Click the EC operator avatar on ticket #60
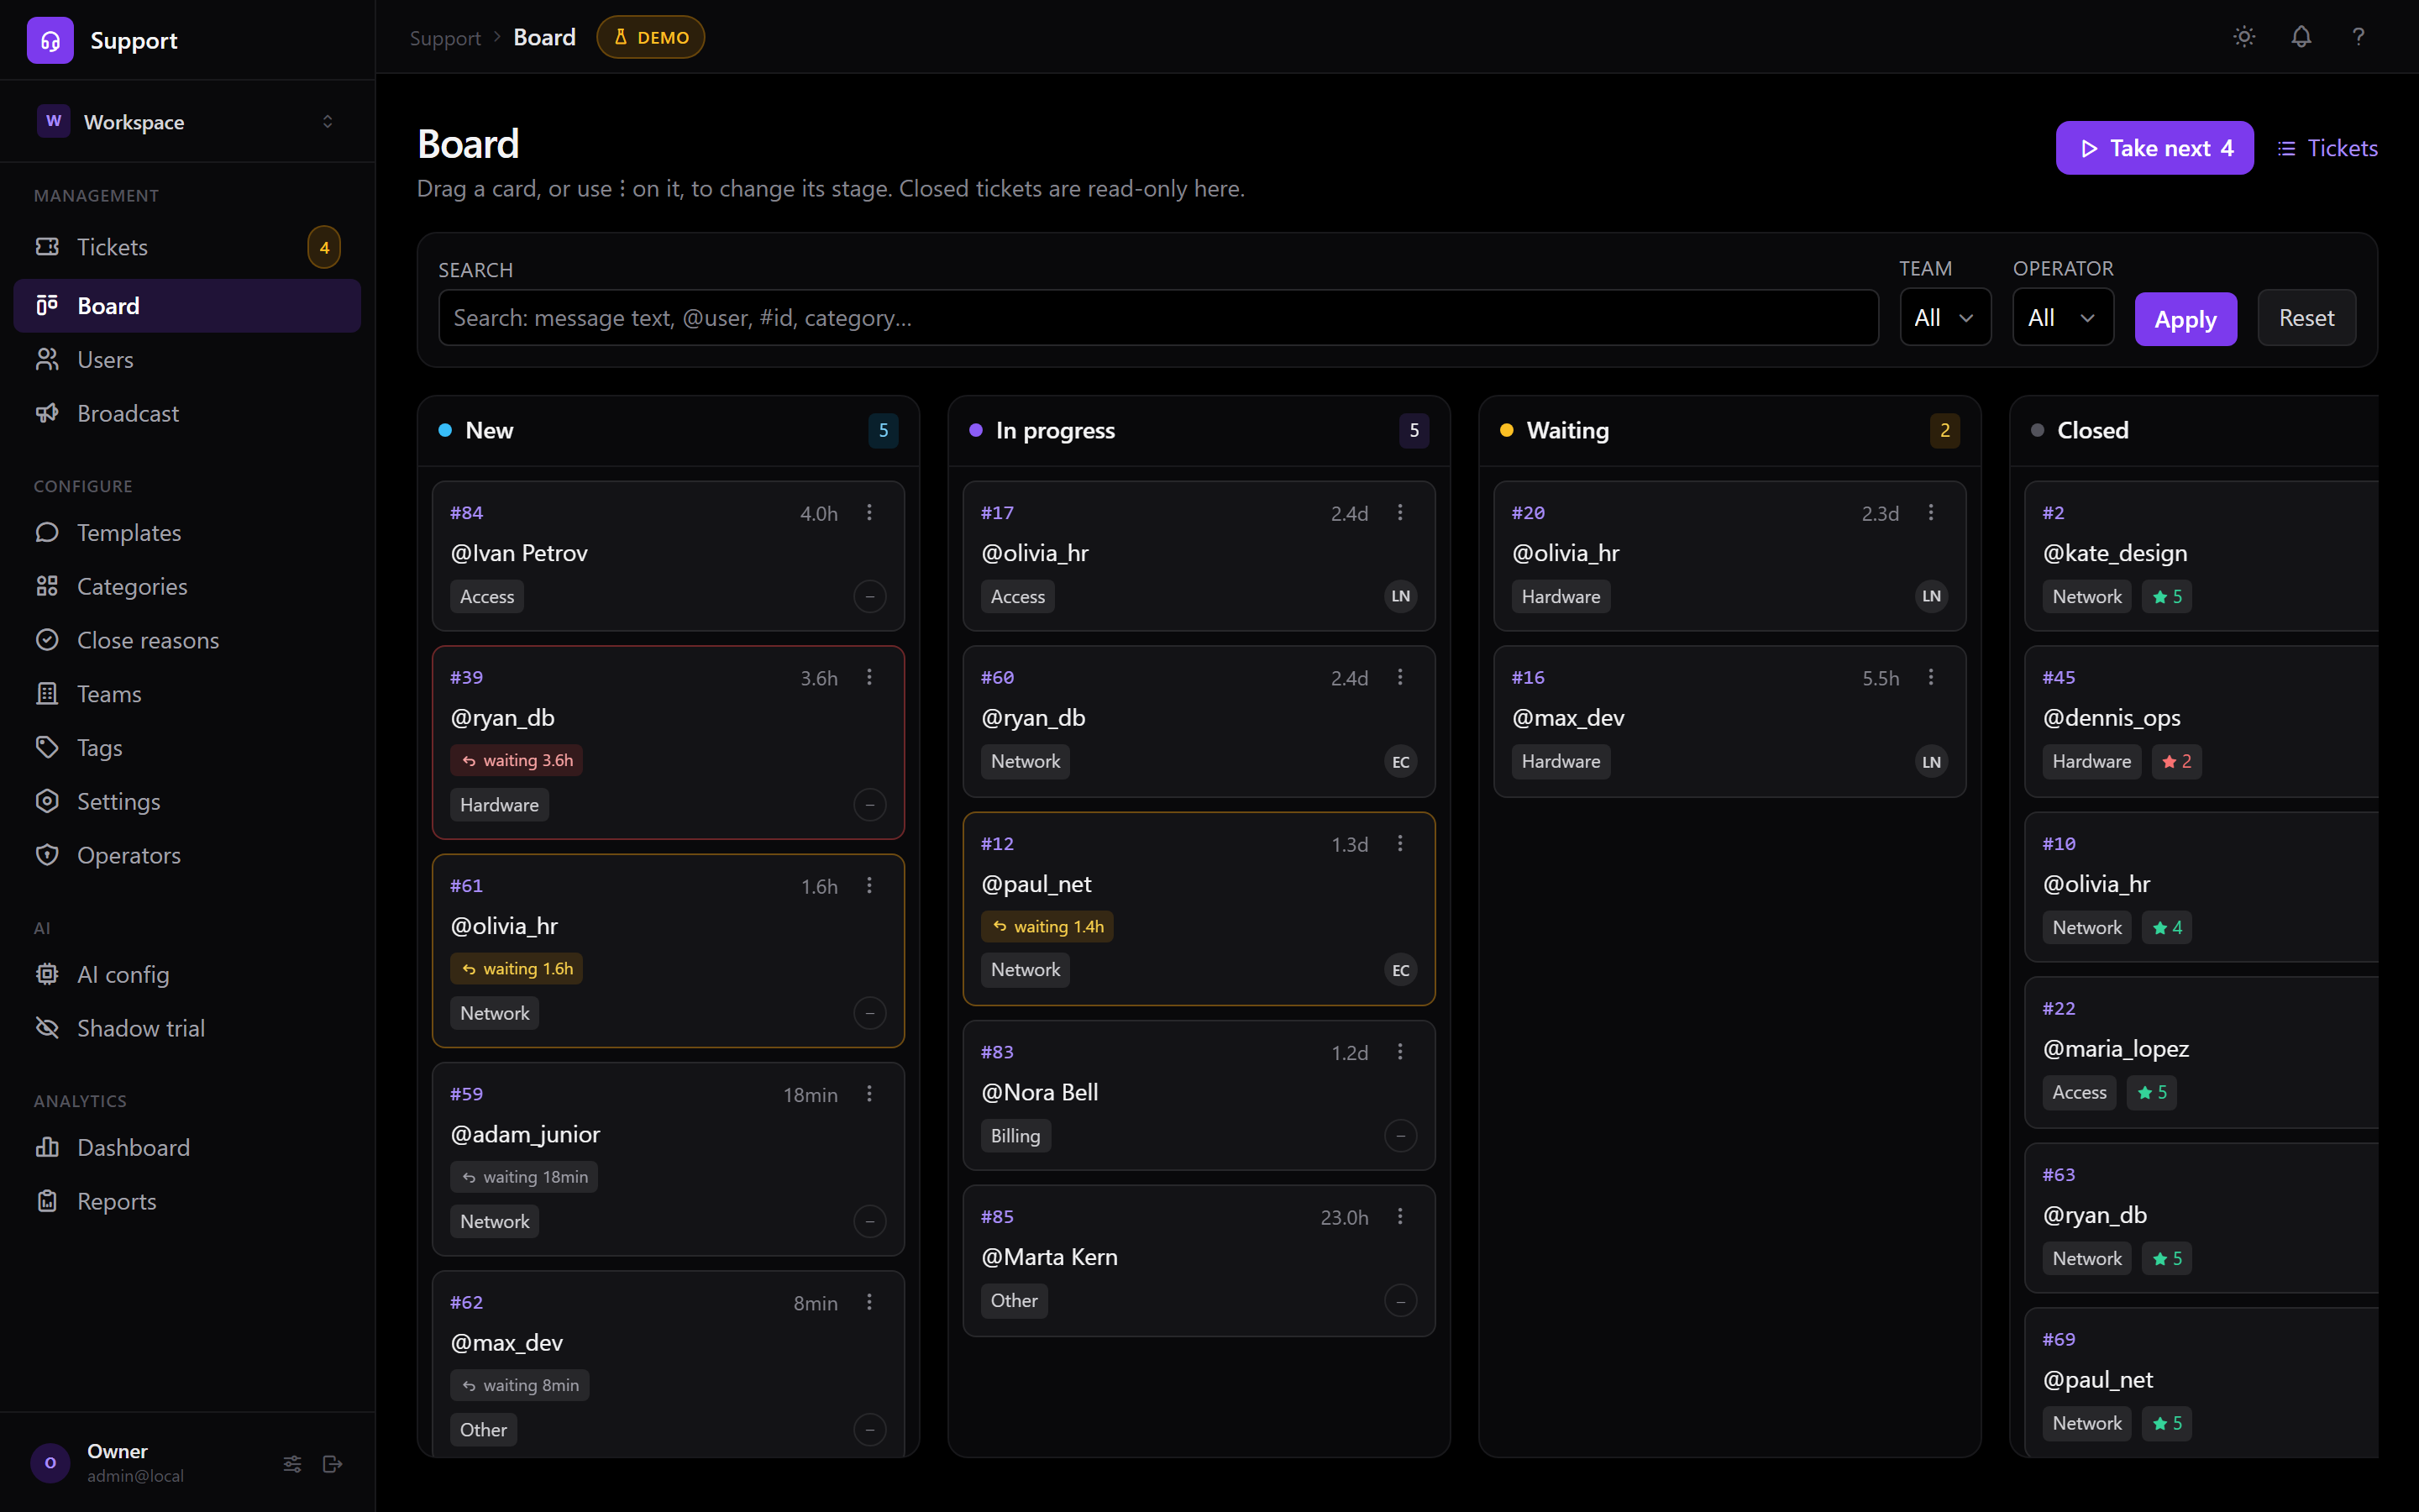The height and width of the screenshot is (1512, 2419). click(x=1400, y=762)
